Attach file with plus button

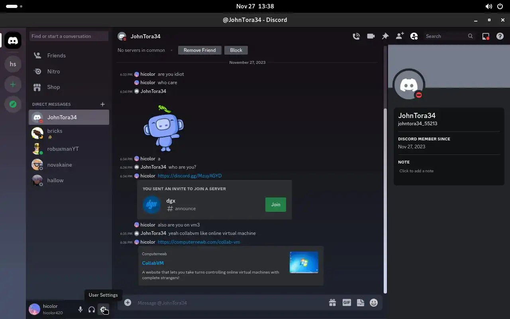127,303
